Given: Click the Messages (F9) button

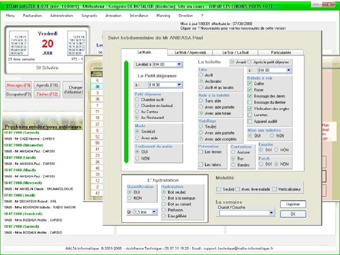Looking at the screenshot, I should 18,85.
